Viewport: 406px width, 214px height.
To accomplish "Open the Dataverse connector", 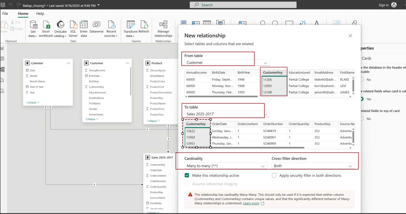I will 96,25.
